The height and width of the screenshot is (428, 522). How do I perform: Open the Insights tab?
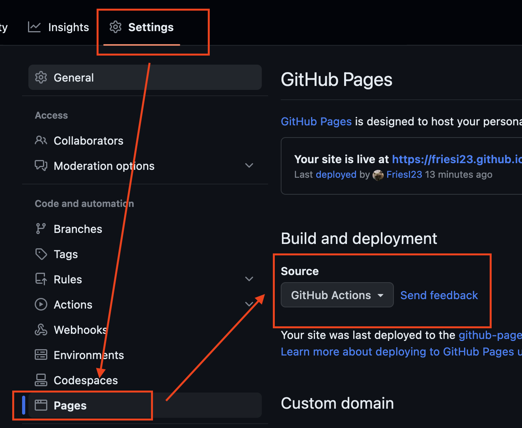[x=59, y=27]
